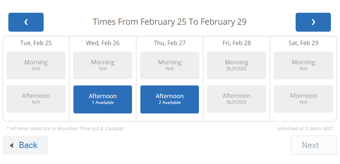
Task: Go to previous week with left chevron
Action: point(26,22)
